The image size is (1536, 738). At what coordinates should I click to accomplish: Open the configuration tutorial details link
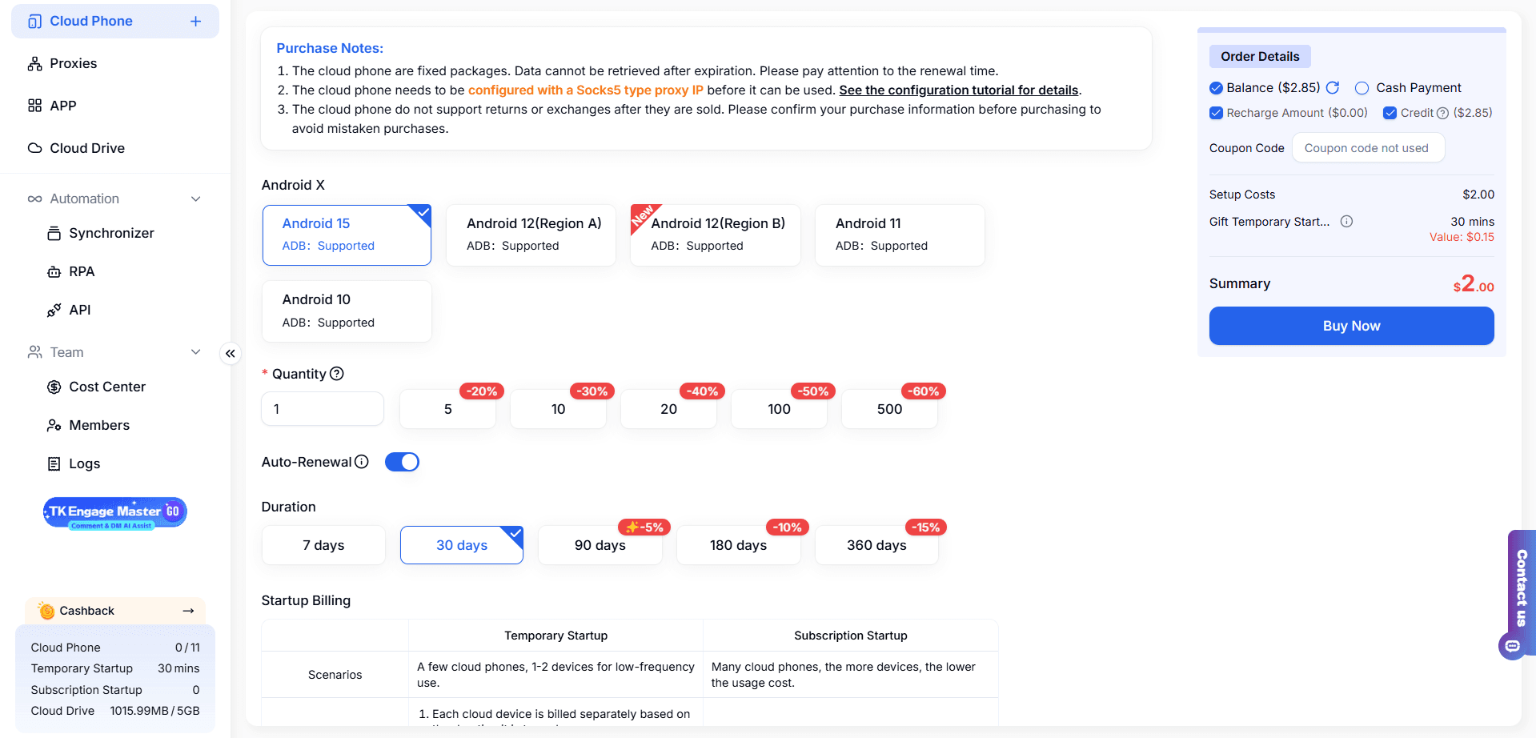(958, 90)
